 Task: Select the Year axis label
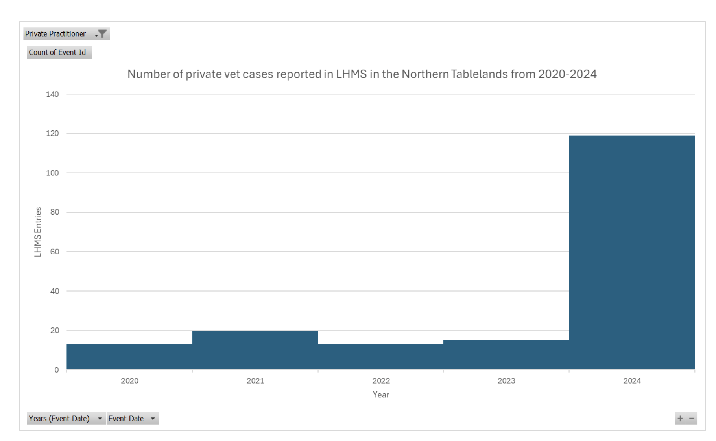[x=380, y=395]
